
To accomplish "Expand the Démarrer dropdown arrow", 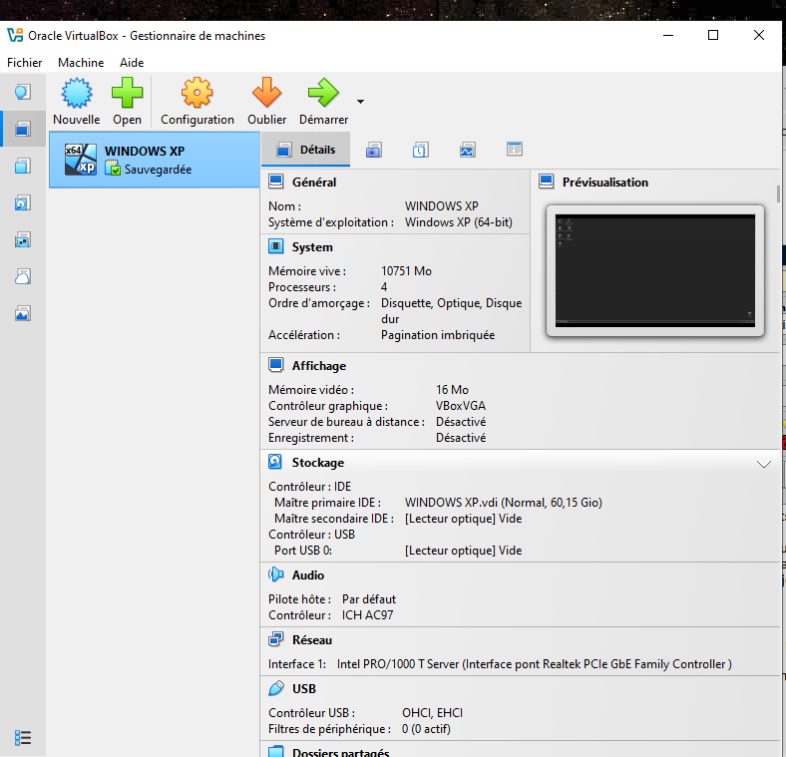I will coord(360,102).
